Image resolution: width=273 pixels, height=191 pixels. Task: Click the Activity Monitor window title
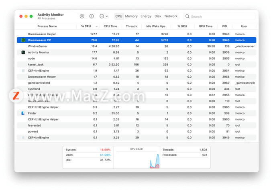point(51,14)
